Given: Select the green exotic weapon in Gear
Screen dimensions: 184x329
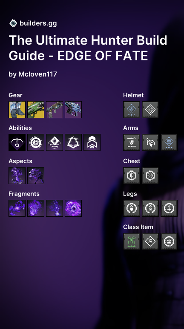Looking at the screenshot, I should click(36, 110).
